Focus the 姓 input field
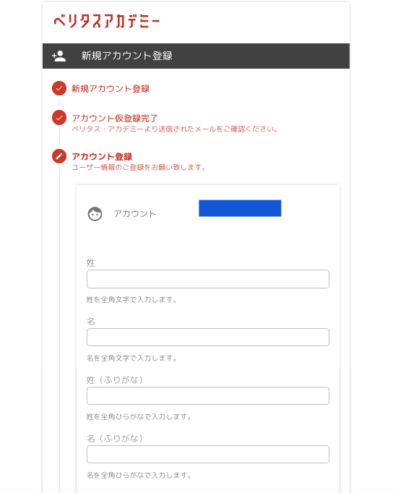This screenshot has height=493, width=398. 208,279
